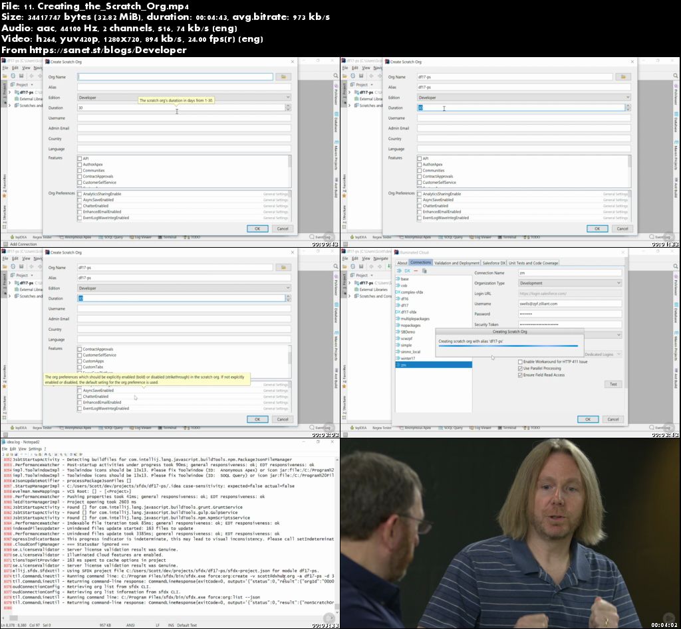Tick the CustomApps feature checkbox

(80, 361)
